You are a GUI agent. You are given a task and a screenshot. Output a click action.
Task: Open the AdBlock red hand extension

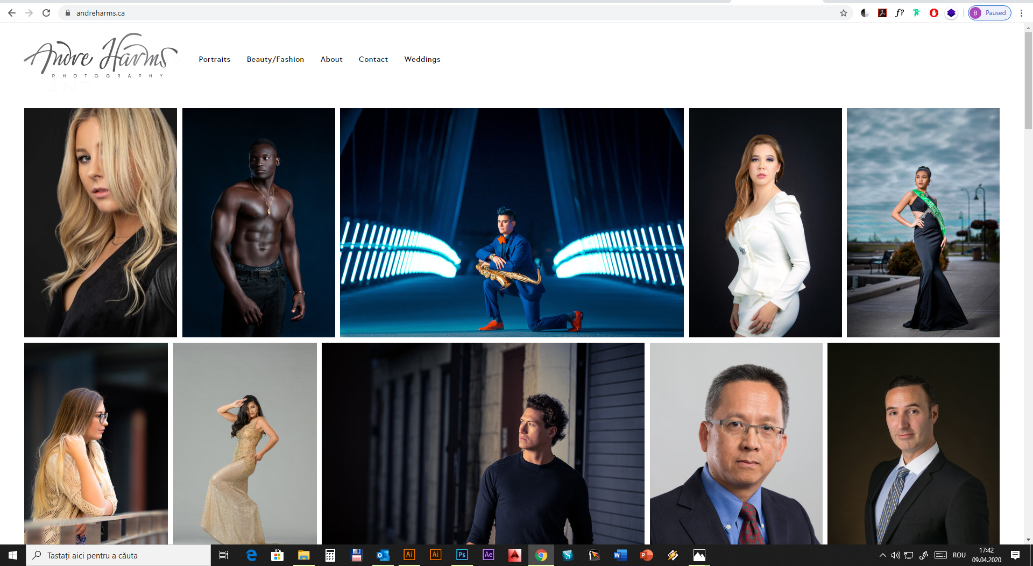click(934, 13)
